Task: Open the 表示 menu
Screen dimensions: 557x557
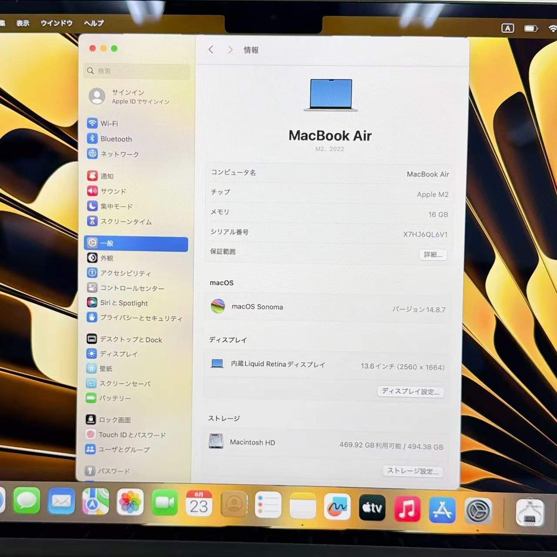Action: coord(23,23)
